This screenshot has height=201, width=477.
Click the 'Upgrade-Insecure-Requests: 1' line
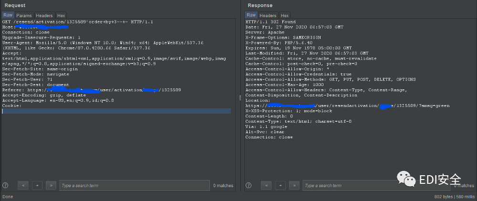click(x=41, y=37)
